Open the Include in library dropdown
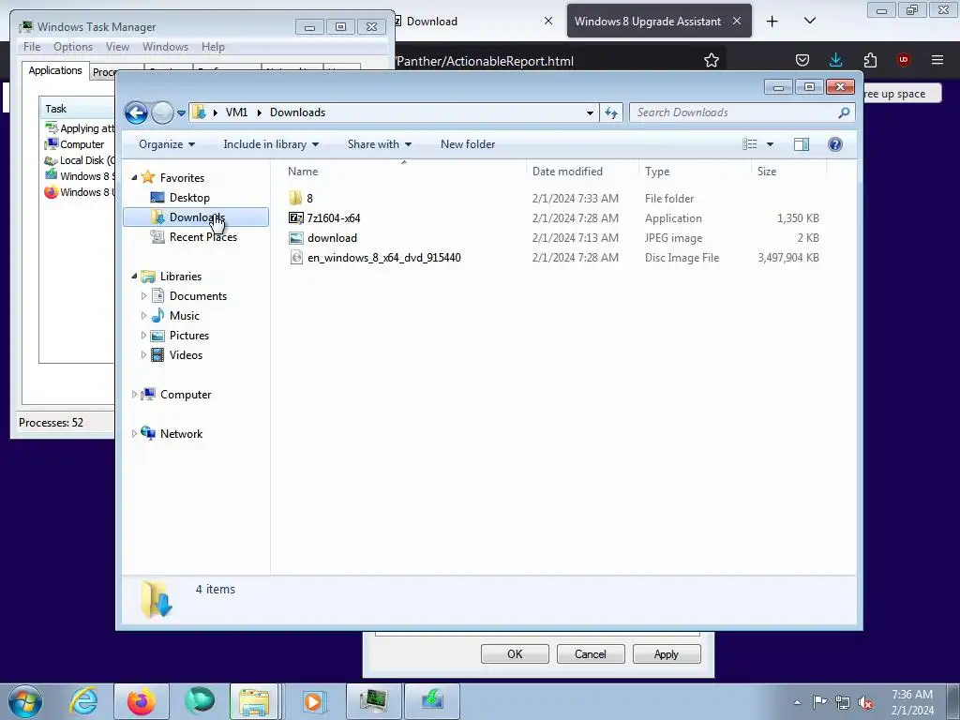 point(271,144)
